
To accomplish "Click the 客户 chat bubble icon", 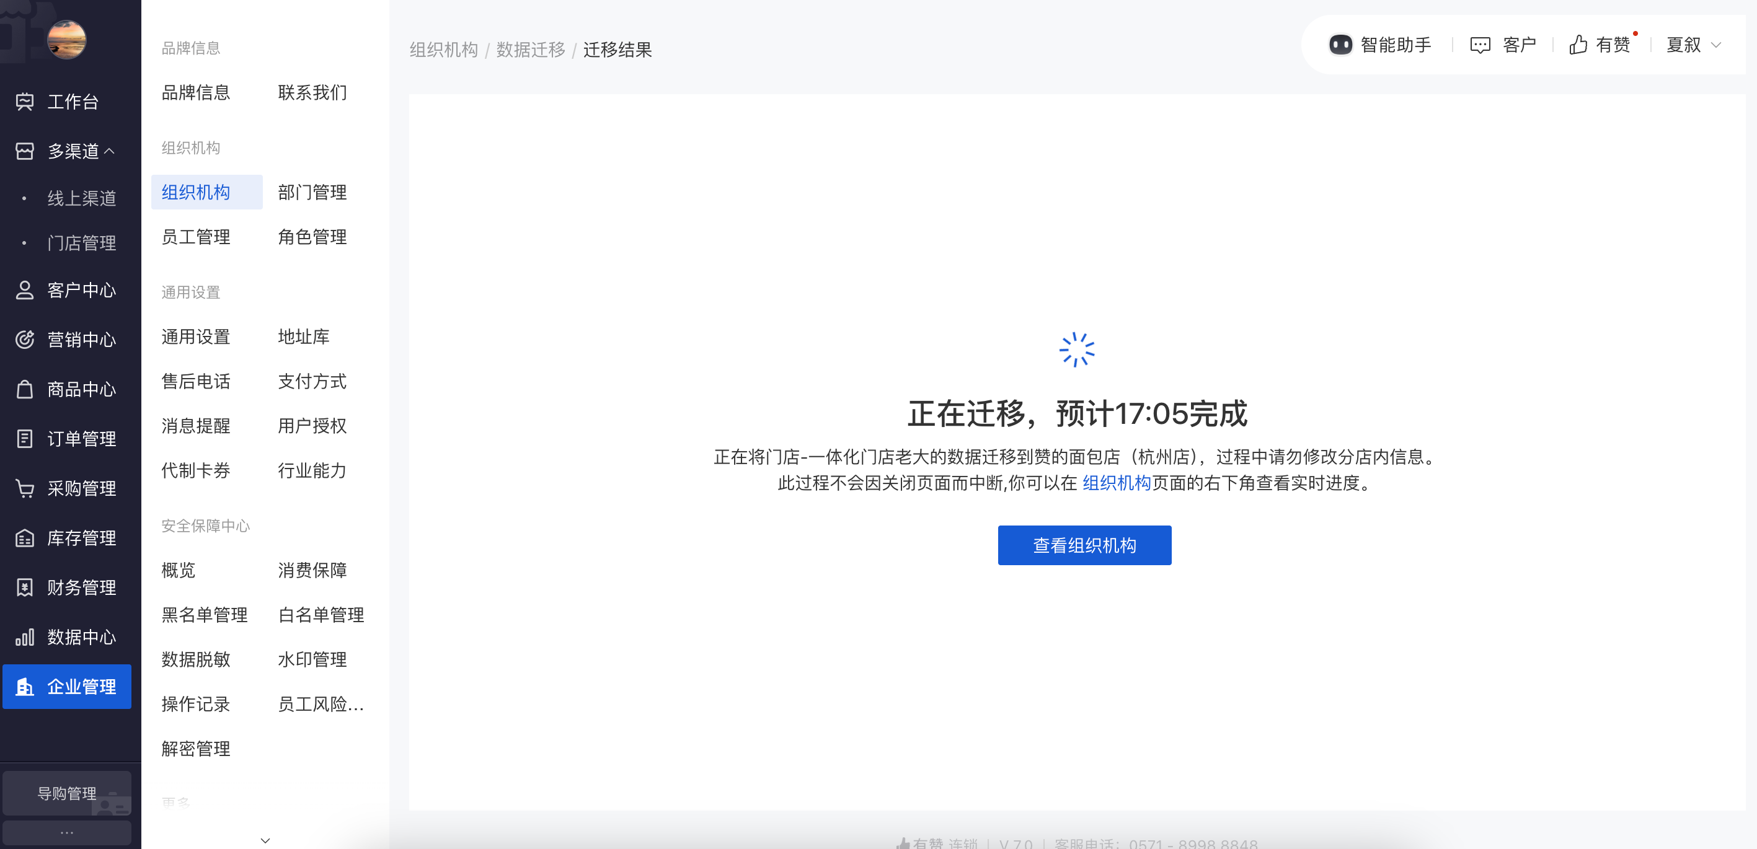I will [1479, 45].
